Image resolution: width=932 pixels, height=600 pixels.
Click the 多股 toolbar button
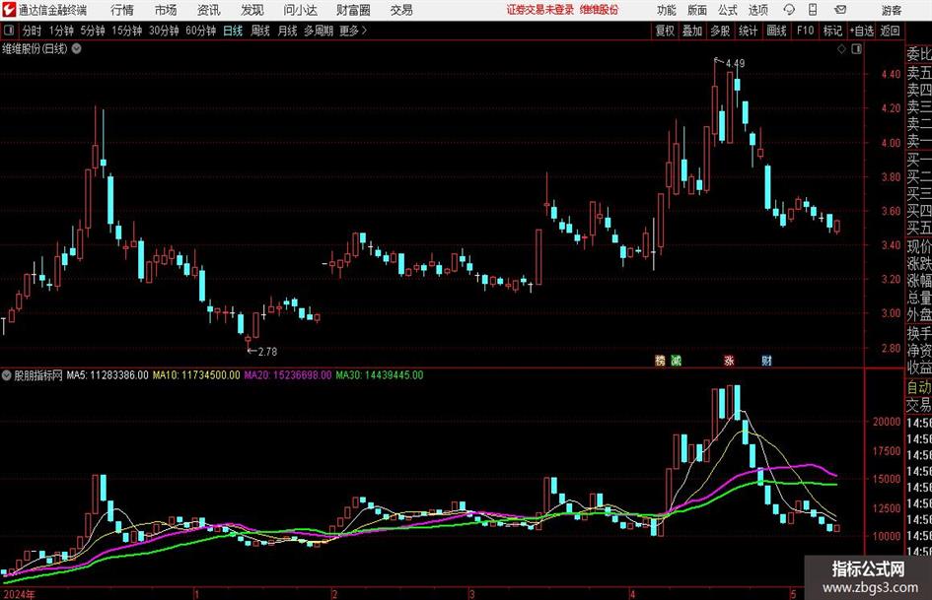[x=720, y=31]
